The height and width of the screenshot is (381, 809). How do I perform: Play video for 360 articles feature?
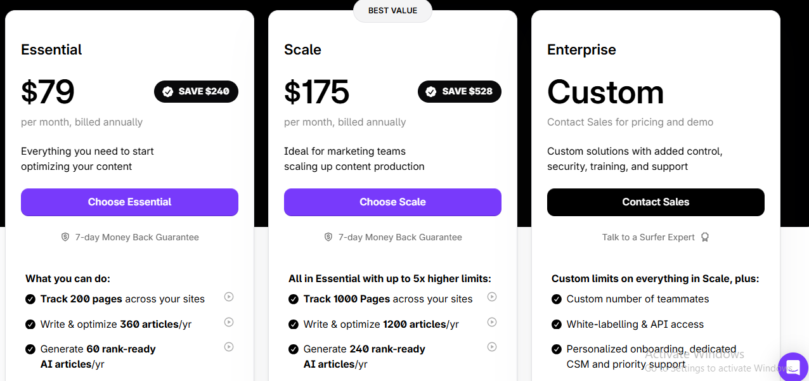[229, 322]
